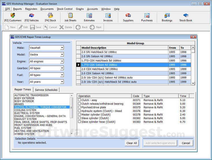Open the Estimates toolbar icon
The width and height of the screenshot is (212, 160).
click(x=89, y=17)
